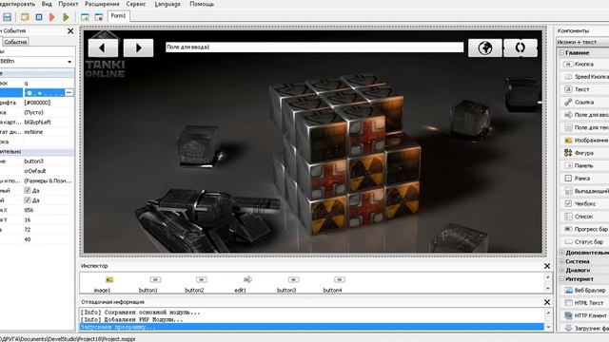This screenshot has width=609, height=342.
Task: Run the project with the red play icon
Action: click(x=52, y=17)
